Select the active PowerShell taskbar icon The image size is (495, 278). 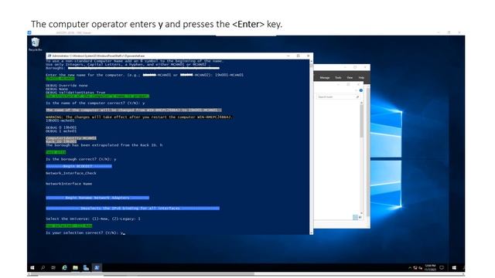point(97,268)
